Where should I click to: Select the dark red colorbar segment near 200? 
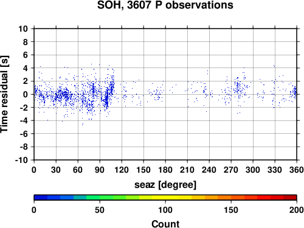pyautogui.click(x=290, y=198)
